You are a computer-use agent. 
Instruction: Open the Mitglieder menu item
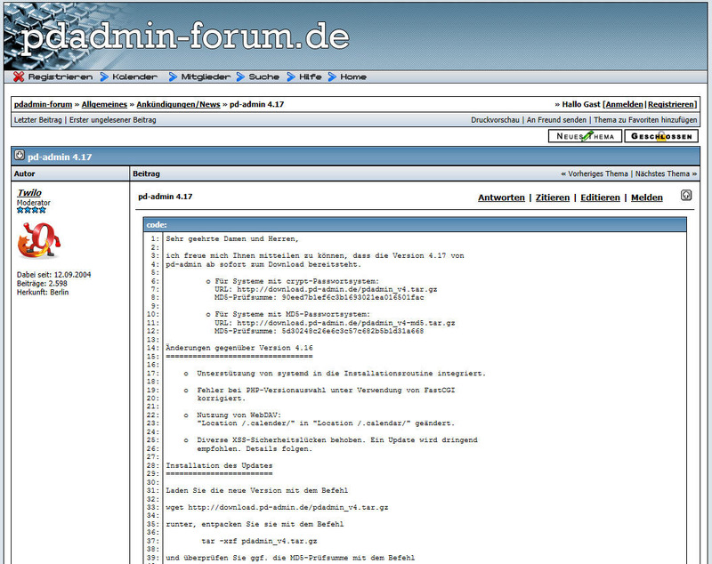[x=205, y=77]
